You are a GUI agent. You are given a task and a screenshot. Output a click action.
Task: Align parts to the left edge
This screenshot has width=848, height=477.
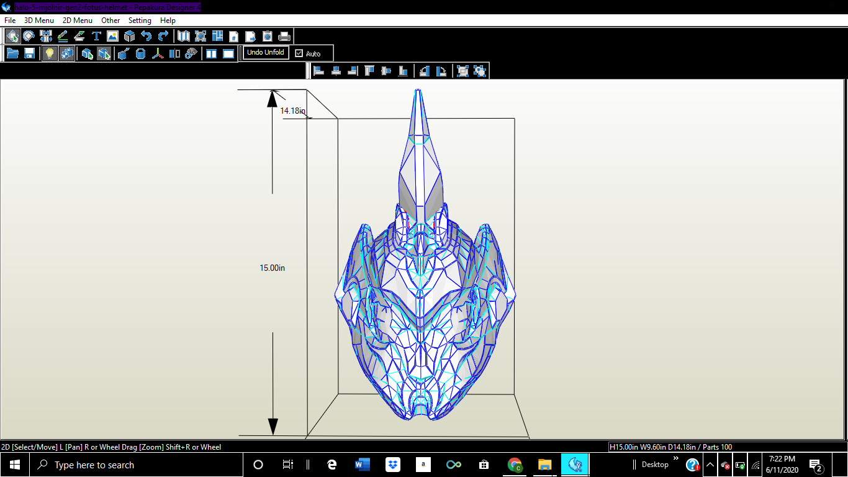pyautogui.click(x=319, y=71)
